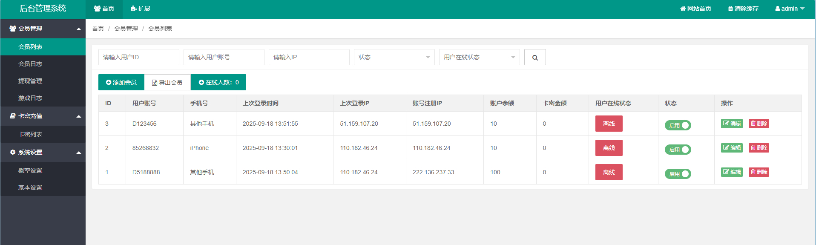Click the magnifier search icon button
This screenshot has width=816, height=245.
tap(535, 58)
